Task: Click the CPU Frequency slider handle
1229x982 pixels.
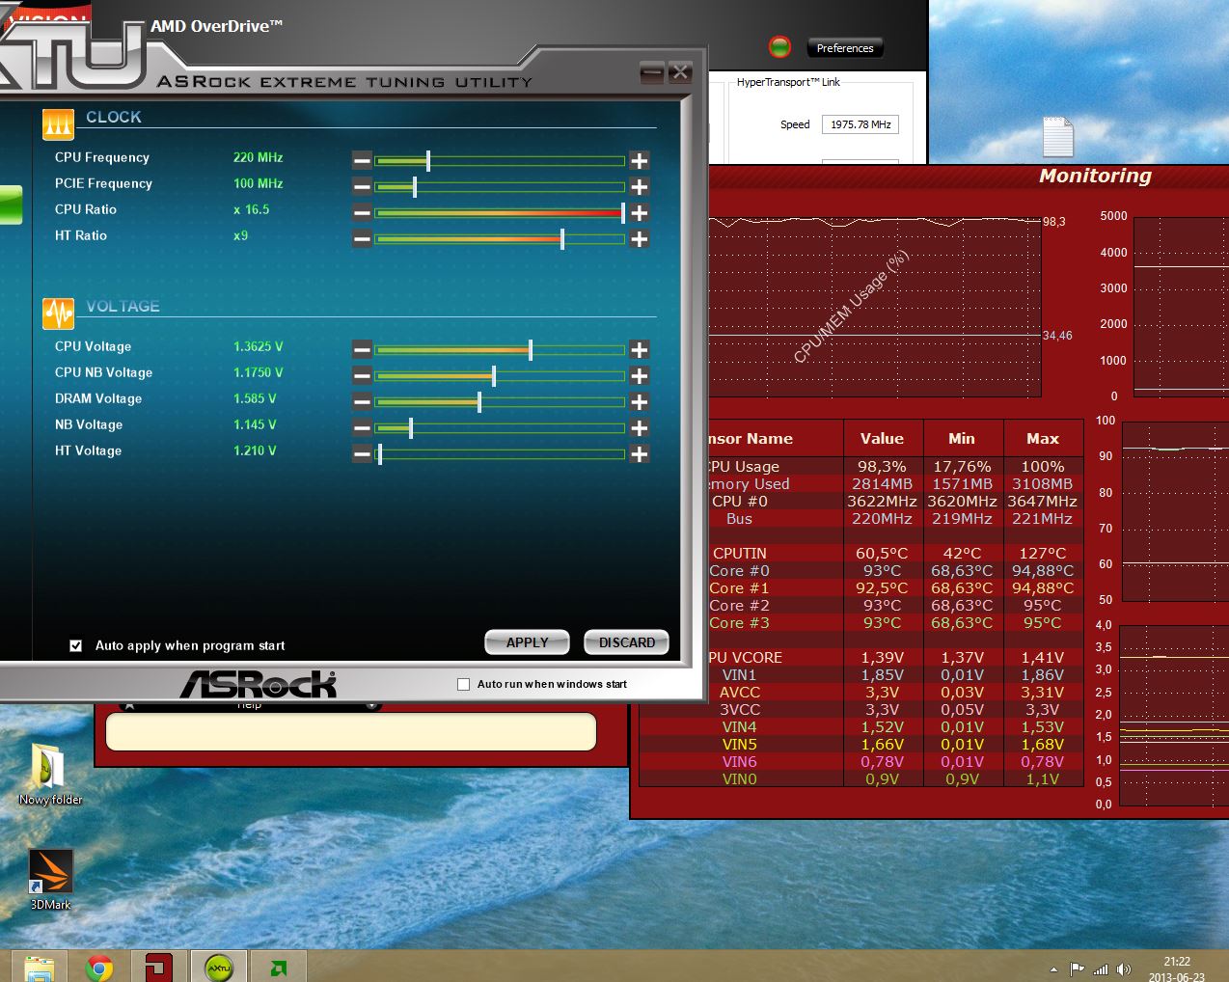Action: tap(428, 160)
